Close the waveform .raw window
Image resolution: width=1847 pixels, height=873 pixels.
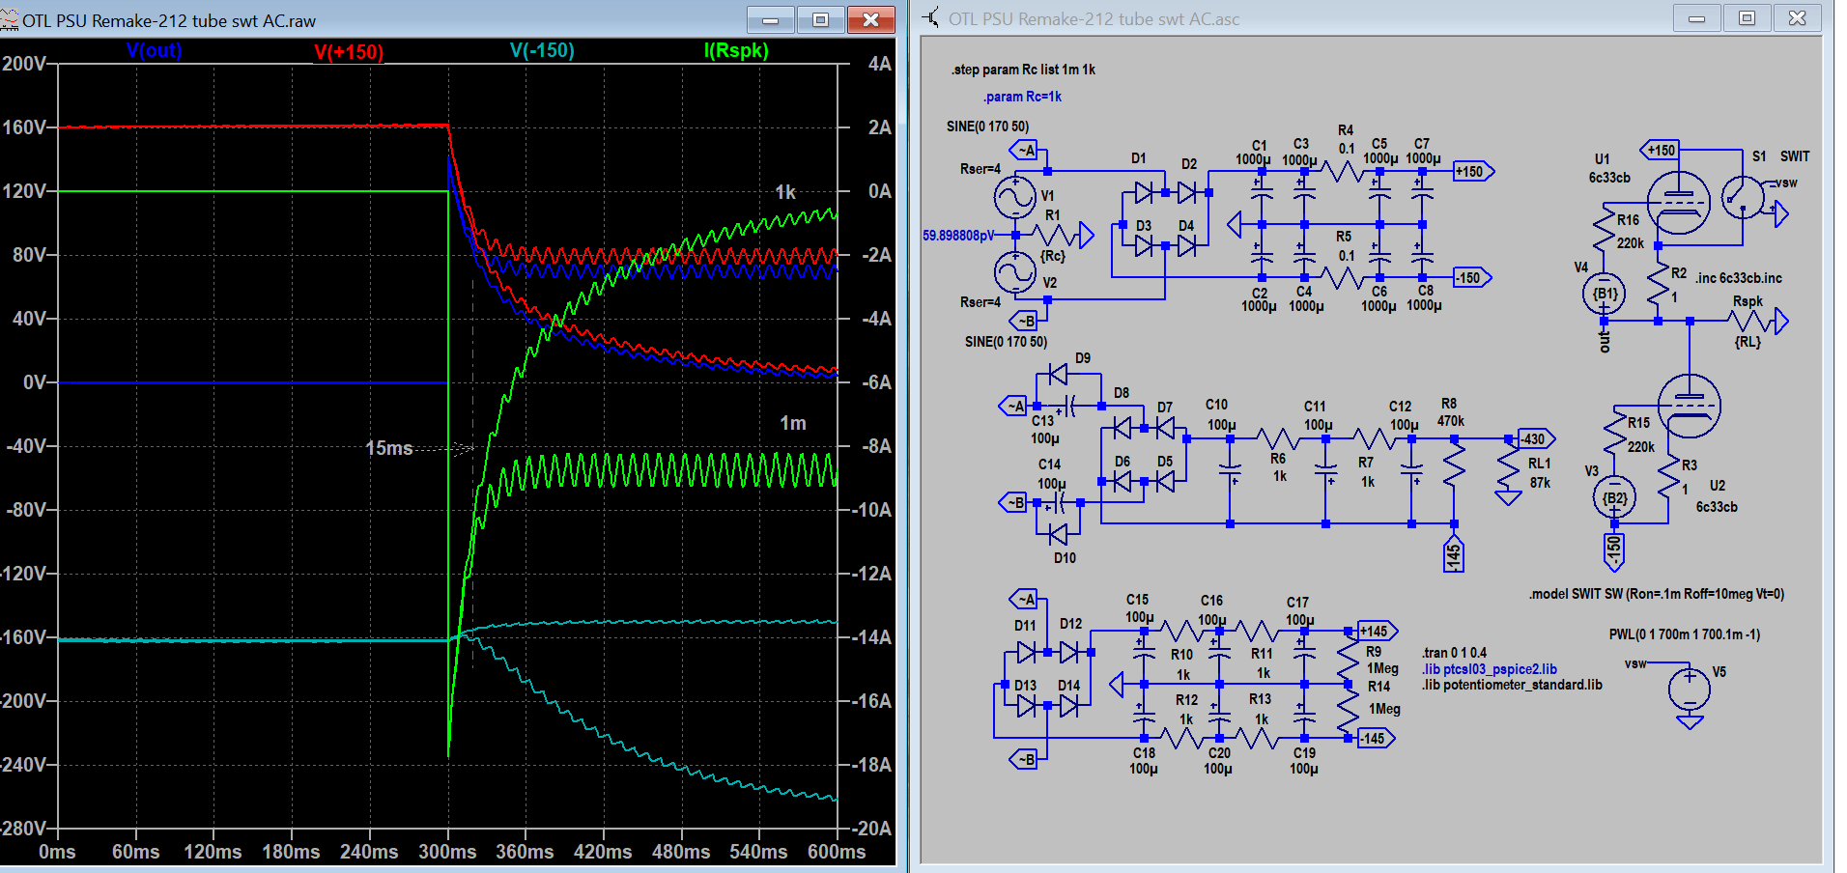pos(870,19)
